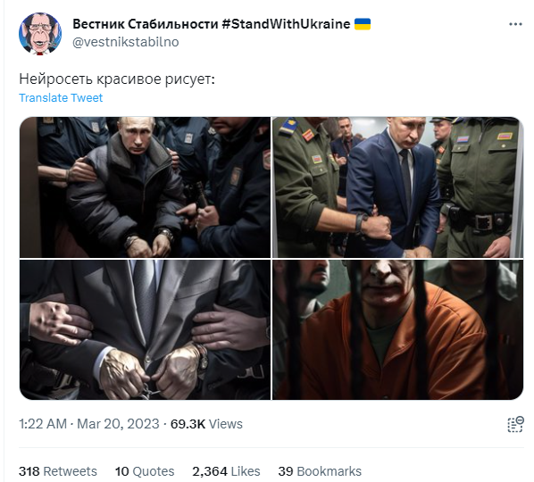
Task: Open the bottom-right orange jumpsuit image
Action: click(397, 330)
